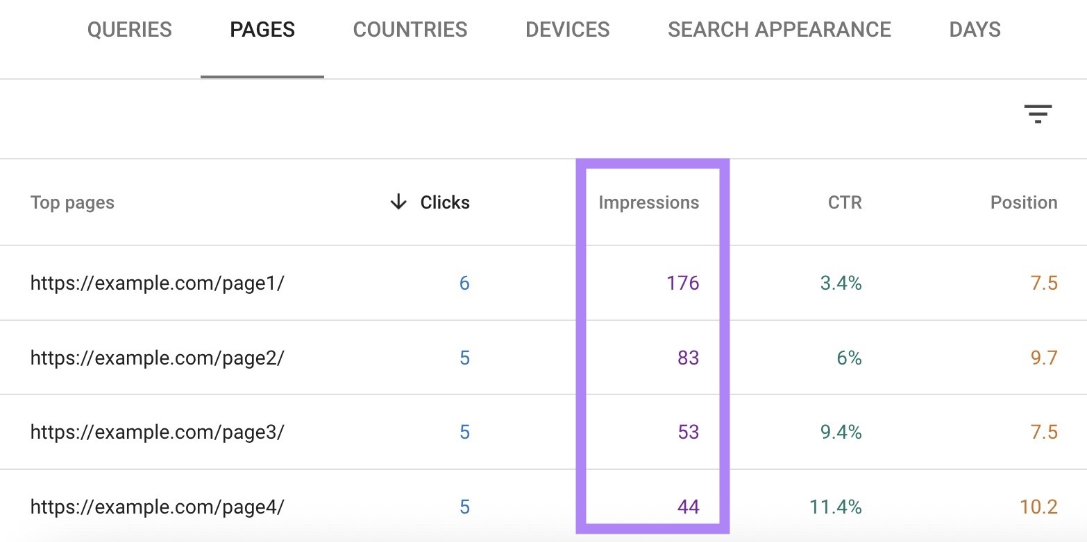Switch to the DEVICES tab

click(x=567, y=29)
